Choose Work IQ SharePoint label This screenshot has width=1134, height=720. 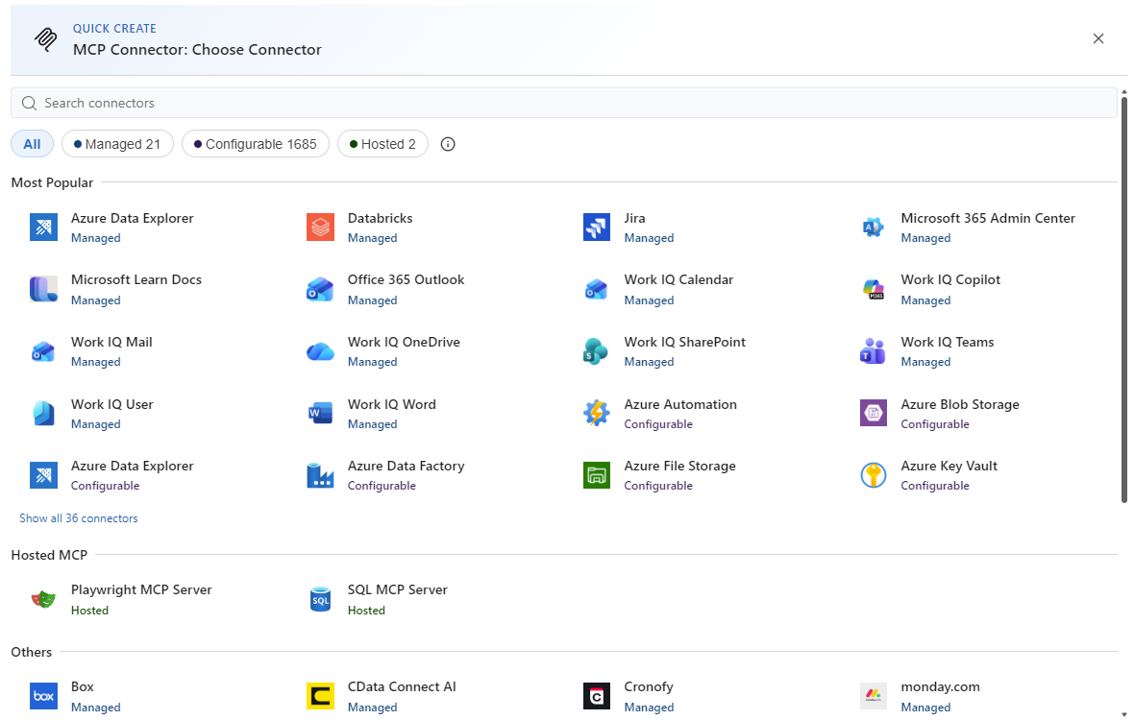(685, 342)
